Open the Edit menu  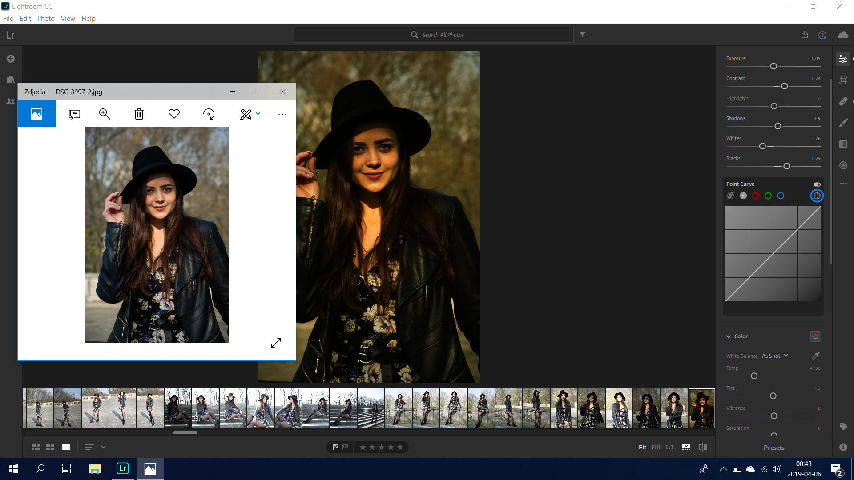[x=25, y=18]
